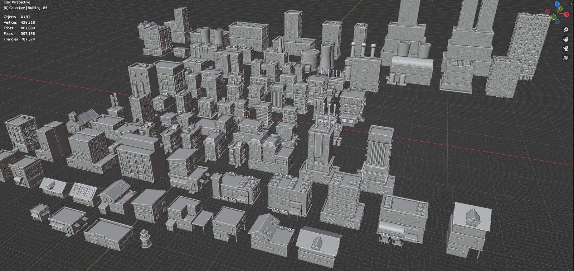Snap view to negative X axis circle
574x271 pixels.
548,11
